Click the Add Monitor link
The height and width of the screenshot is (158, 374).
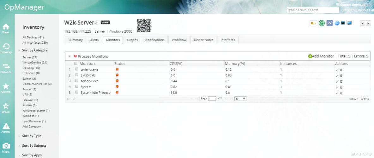coord(321,56)
